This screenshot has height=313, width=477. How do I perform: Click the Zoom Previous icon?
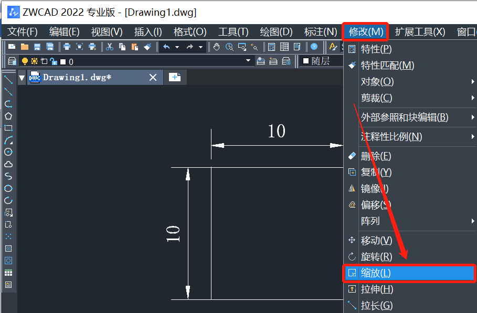coord(255,47)
